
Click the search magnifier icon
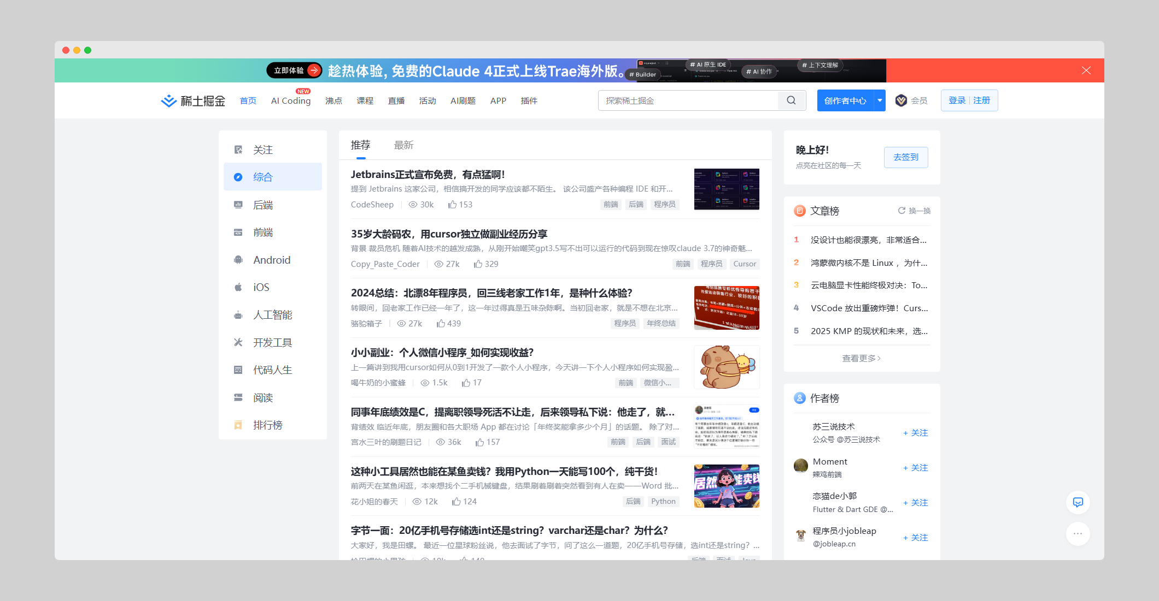[791, 100]
